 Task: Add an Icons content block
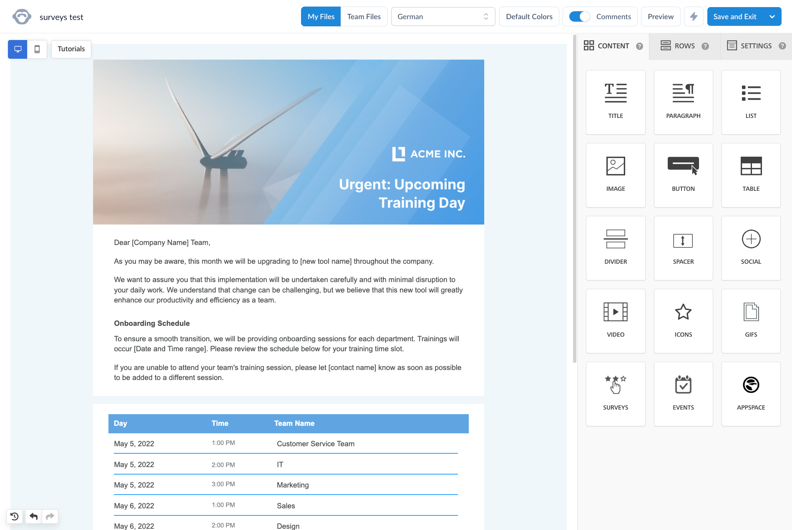[x=683, y=321]
